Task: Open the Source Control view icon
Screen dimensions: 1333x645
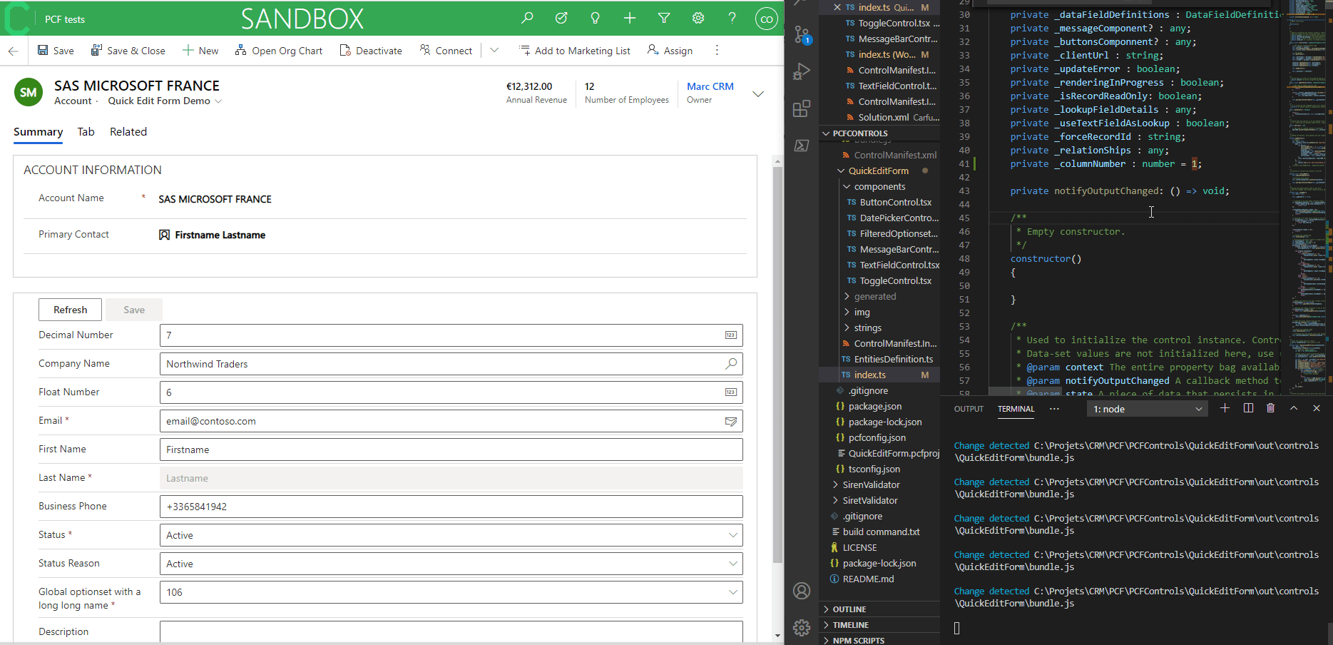Action: pos(802,34)
